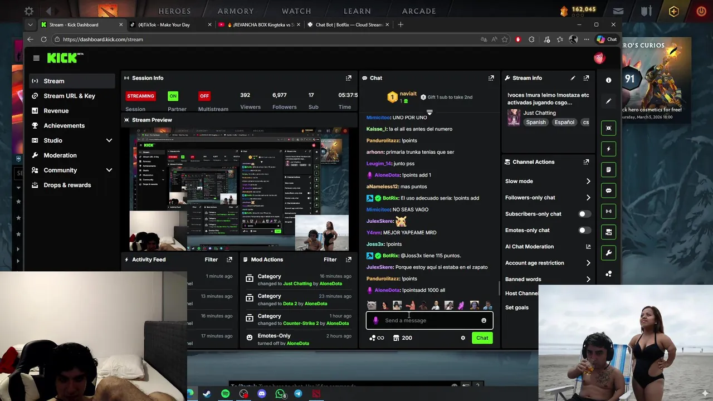The image size is (713, 401).
Task: Click the Español tag in Stream info
Action: 564,123
